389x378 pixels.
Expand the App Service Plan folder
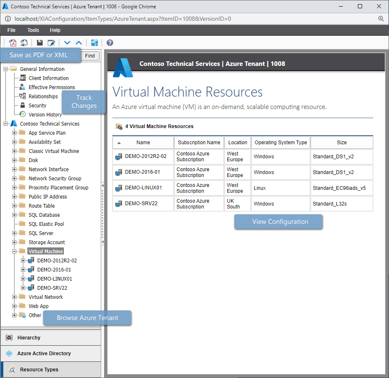pyautogui.click(x=15, y=133)
